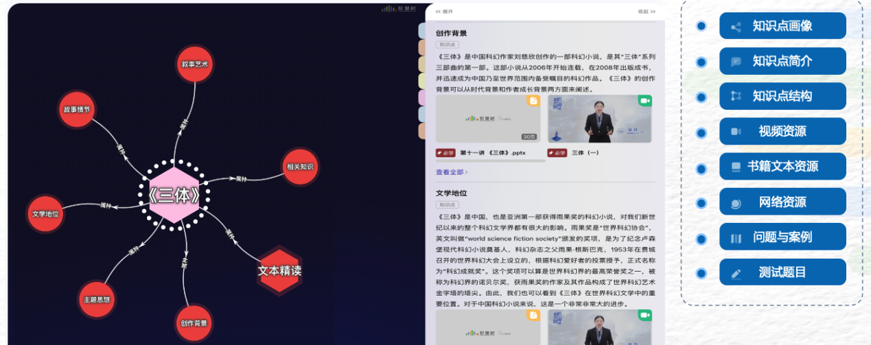
Task: Click the orange document icon under 创作背景
Action: [533, 102]
